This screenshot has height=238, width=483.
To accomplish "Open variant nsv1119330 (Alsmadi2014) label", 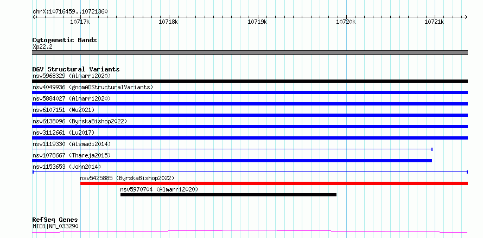I will (x=72, y=144).
